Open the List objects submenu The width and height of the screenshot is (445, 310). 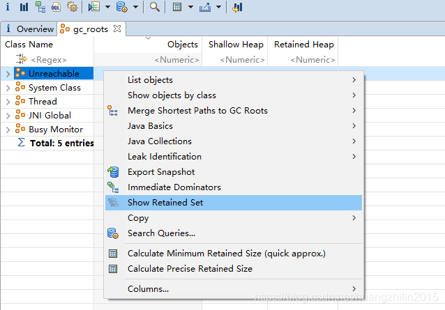pos(150,80)
